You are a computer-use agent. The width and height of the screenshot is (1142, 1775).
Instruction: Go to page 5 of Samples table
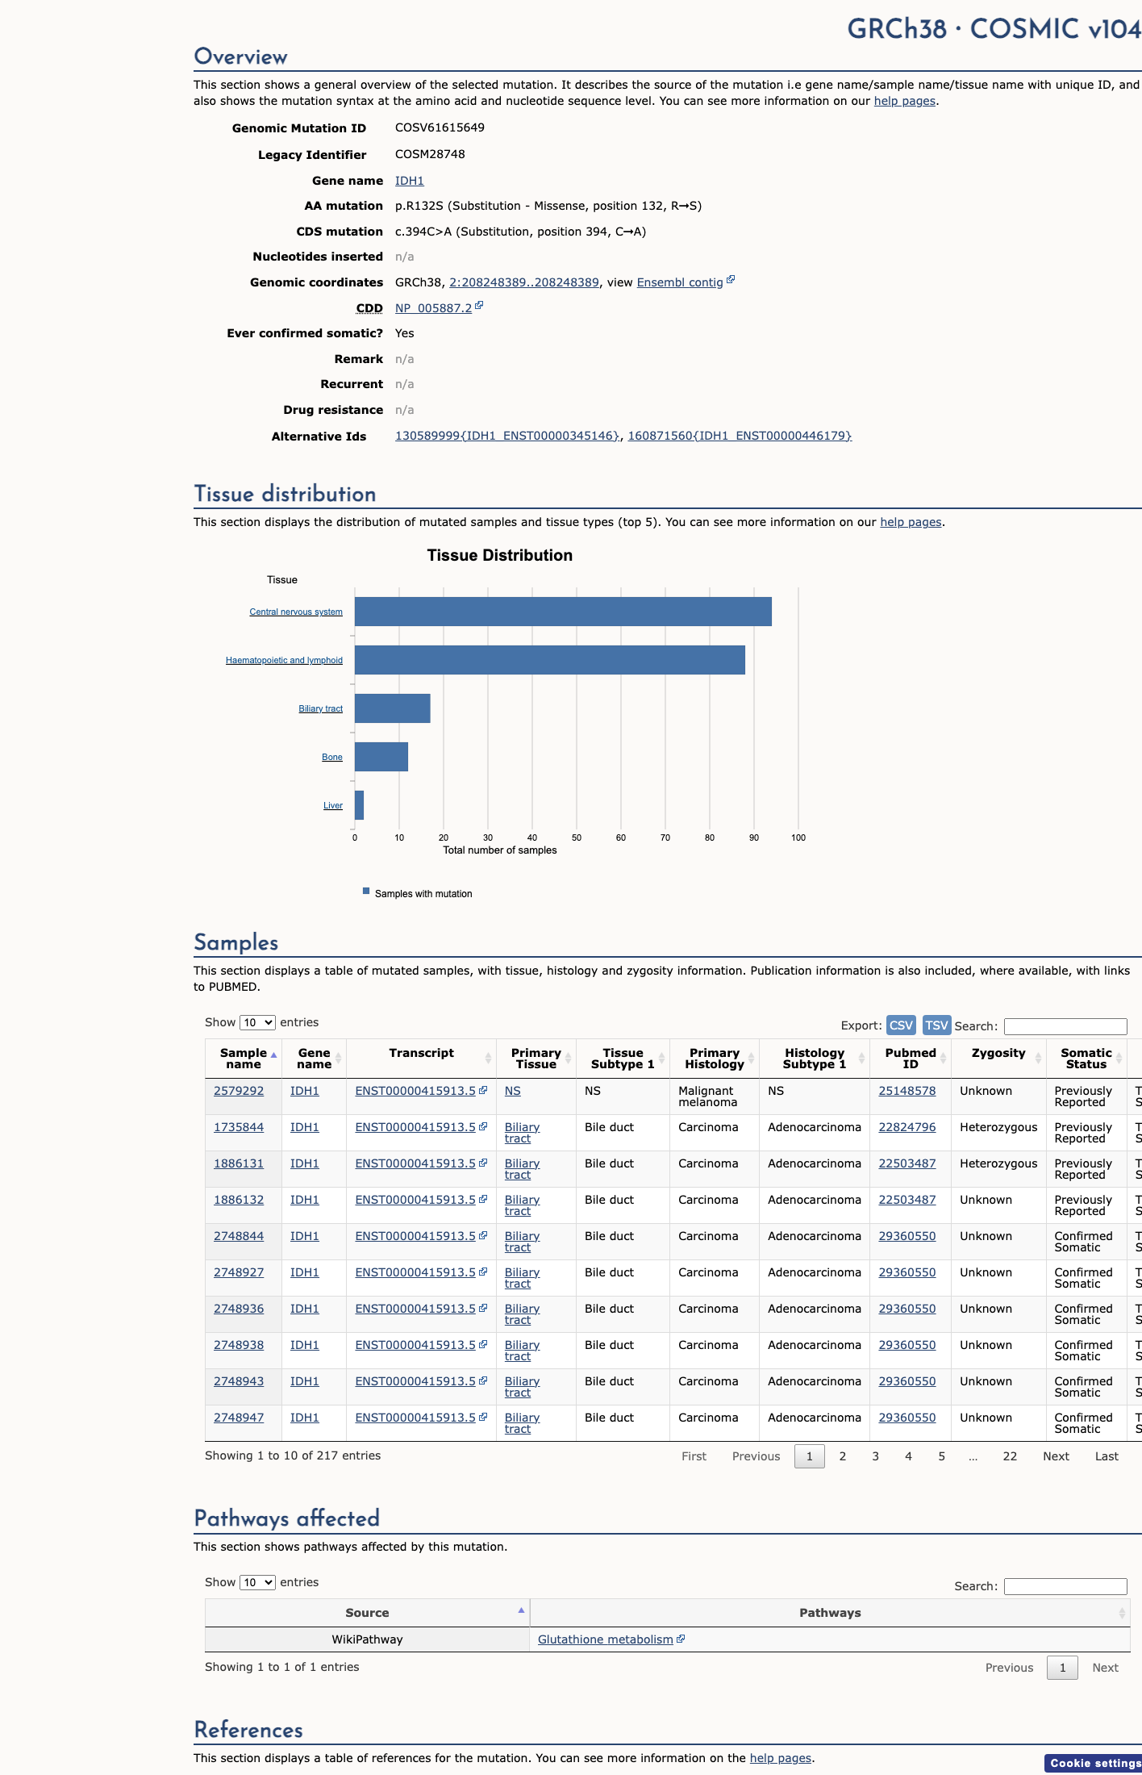pos(942,1456)
